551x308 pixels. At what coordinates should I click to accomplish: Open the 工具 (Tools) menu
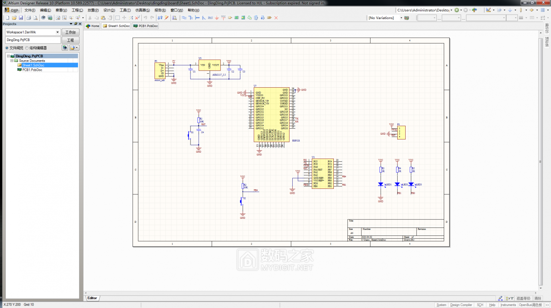125,10
